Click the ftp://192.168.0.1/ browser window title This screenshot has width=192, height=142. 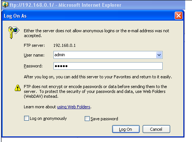(66, 5)
